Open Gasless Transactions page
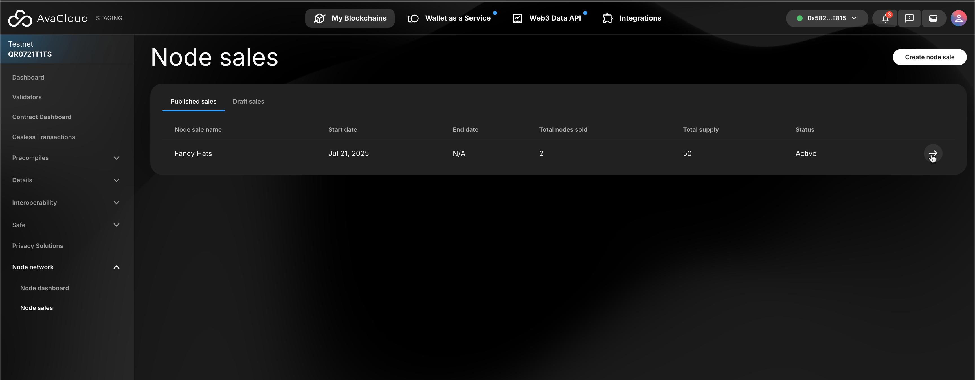 pos(43,137)
